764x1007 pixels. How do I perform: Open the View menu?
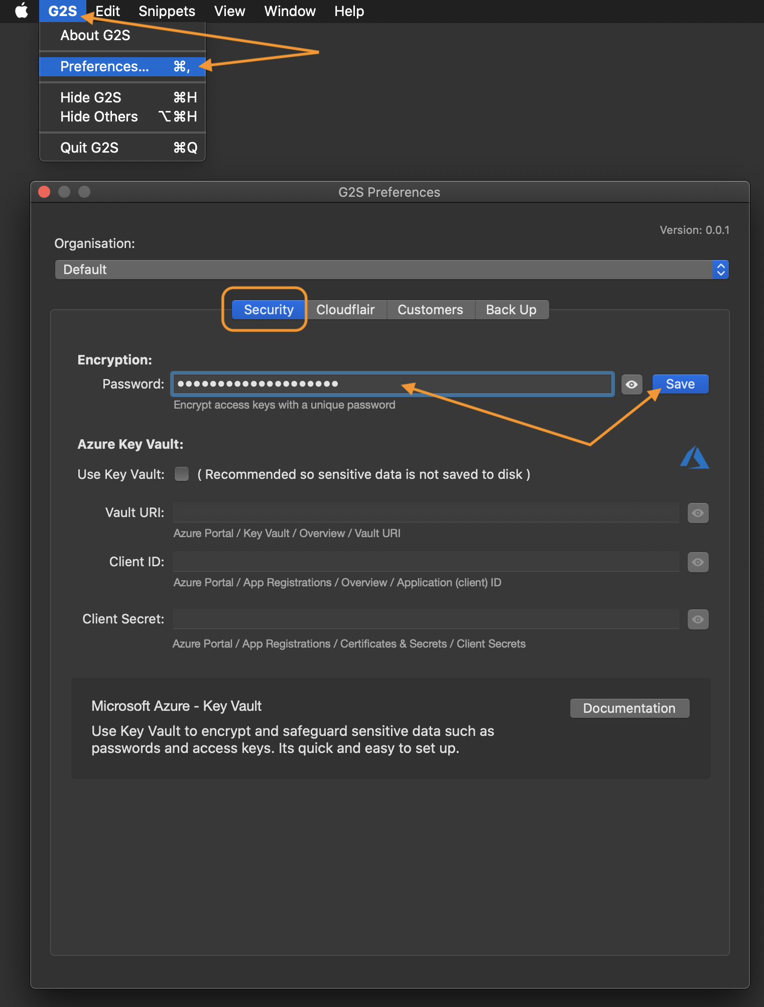229,11
